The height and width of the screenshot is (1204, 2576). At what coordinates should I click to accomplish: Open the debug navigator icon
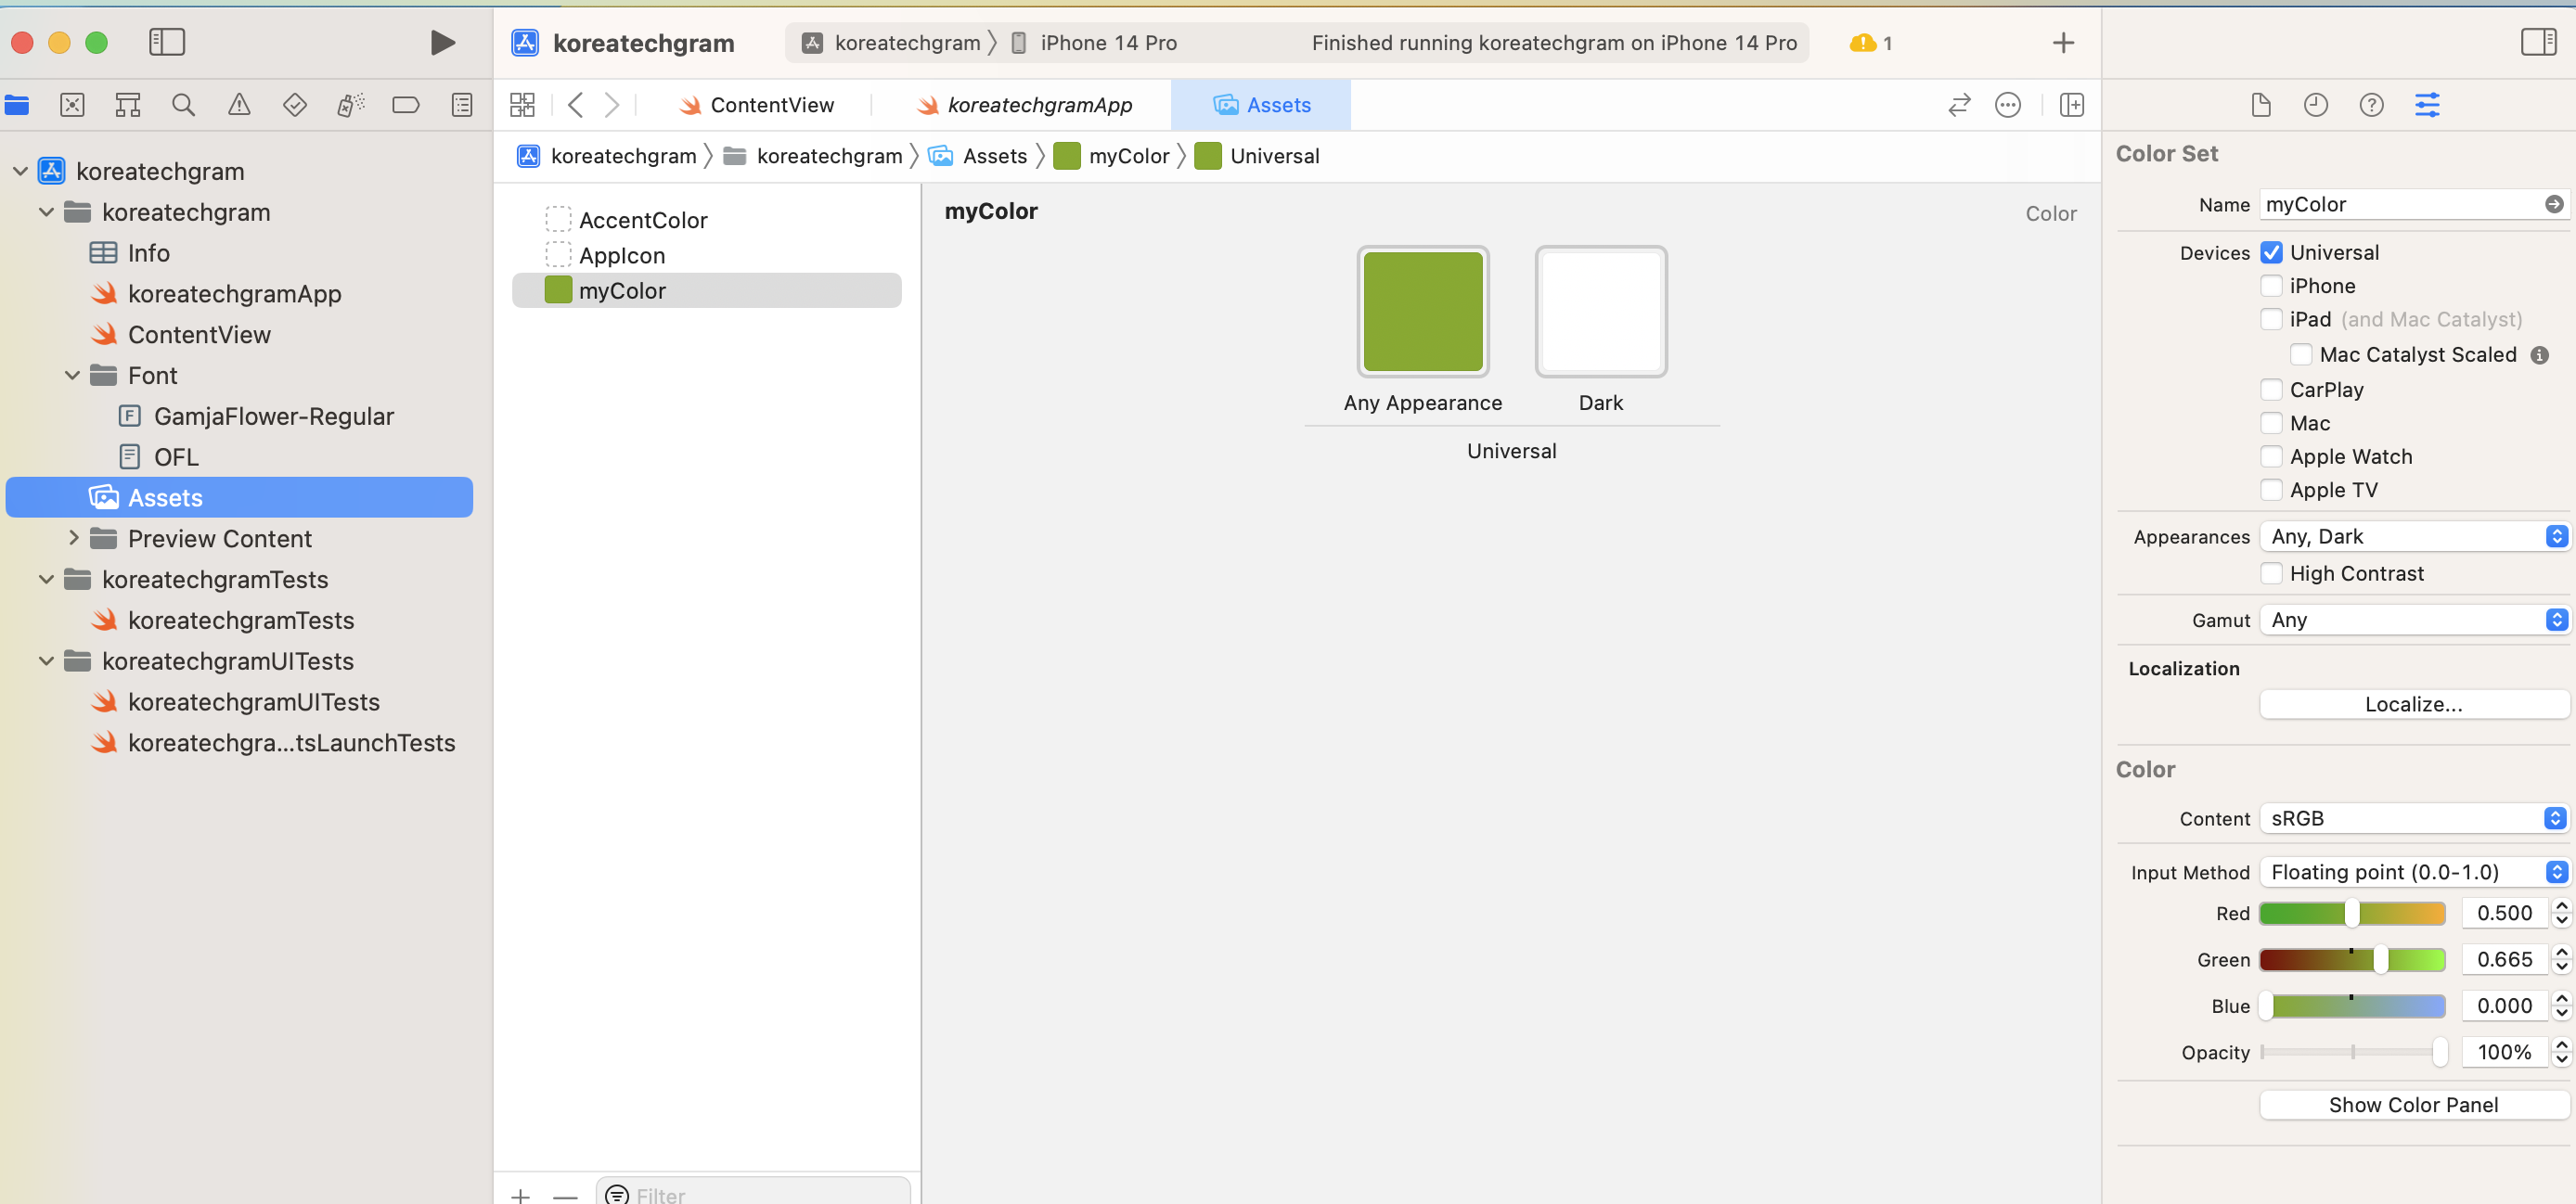(350, 105)
